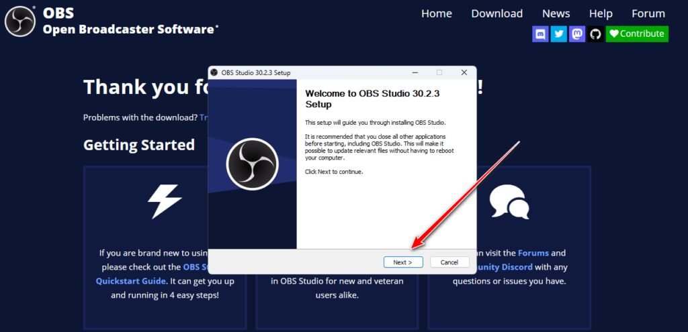Close the OBS Studio Setup window

[x=464, y=72]
